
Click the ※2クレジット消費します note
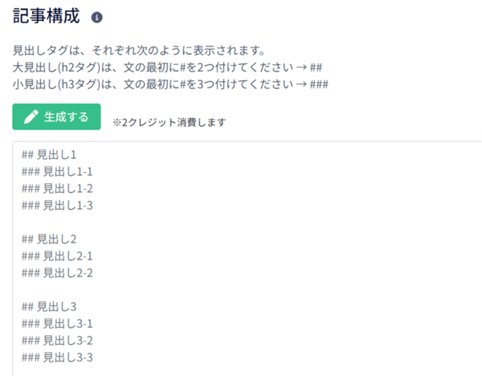click(x=169, y=122)
